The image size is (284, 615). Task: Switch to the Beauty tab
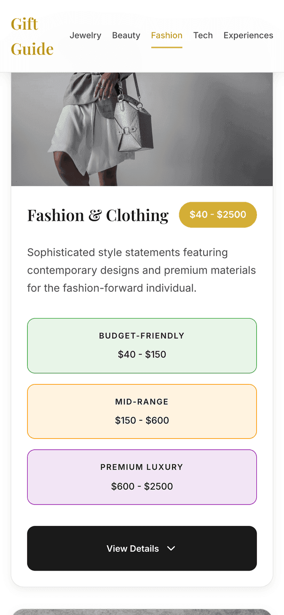(126, 35)
